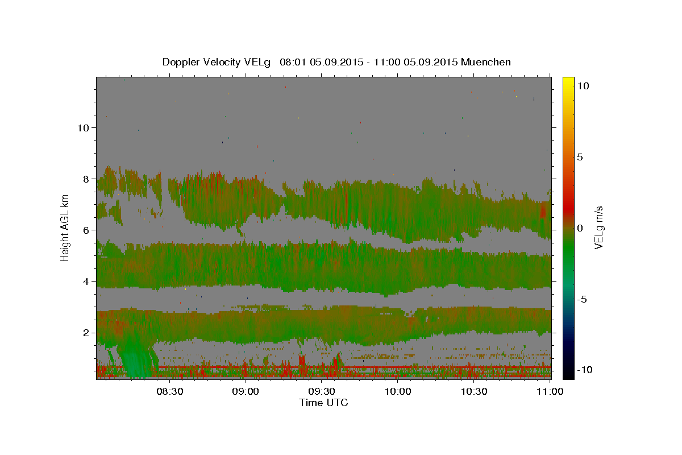682x455 pixels.
Task: Click the '10:30' time axis label
Action: click(x=474, y=391)
